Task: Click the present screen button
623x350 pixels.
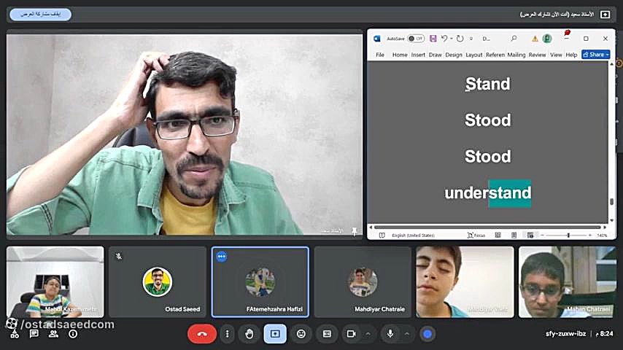Action: [x=275, y=334]
